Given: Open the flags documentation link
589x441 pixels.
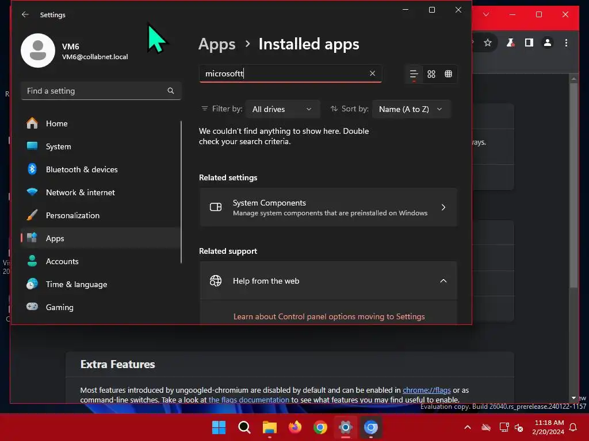Looking at the screenshot, I should click(248, 400).
